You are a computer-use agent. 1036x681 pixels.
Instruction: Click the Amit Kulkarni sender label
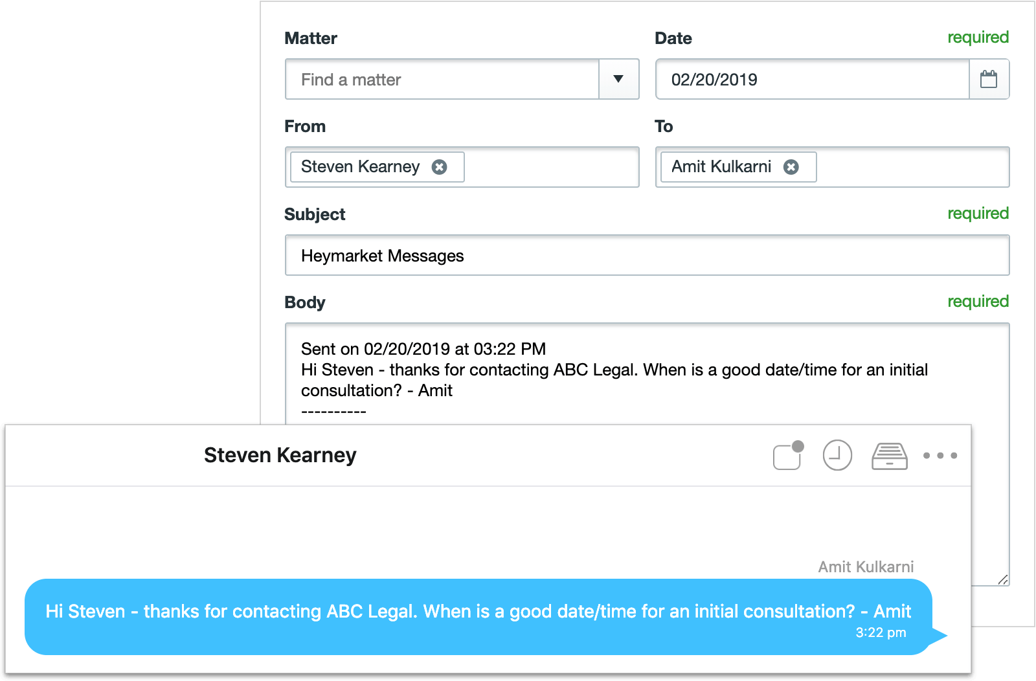866,566
